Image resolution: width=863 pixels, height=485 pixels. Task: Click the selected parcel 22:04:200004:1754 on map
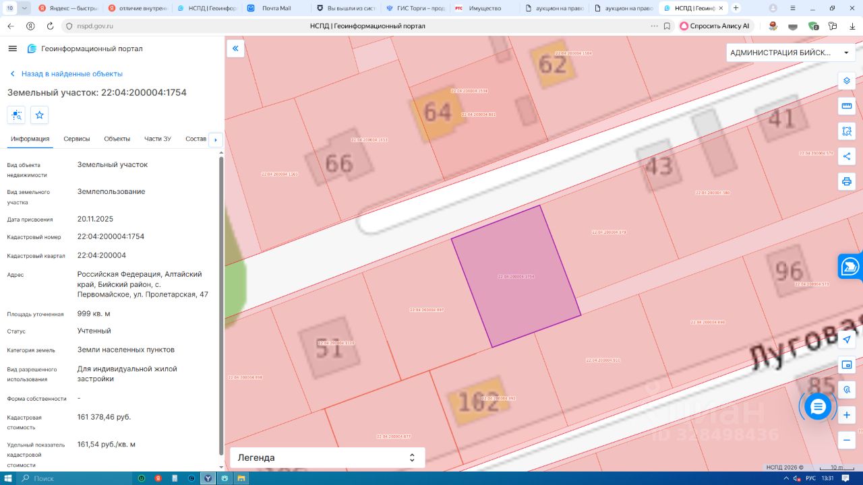pyautogui.click(x=516, y=276)
